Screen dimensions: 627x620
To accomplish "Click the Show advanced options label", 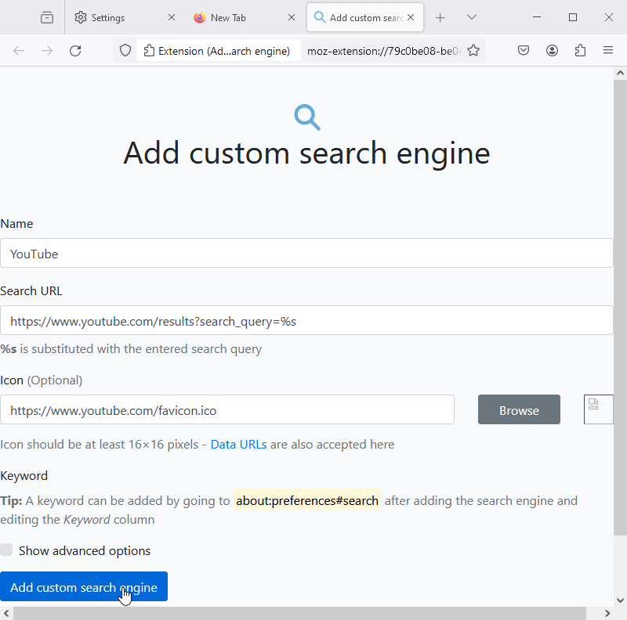I will (85, 550).
